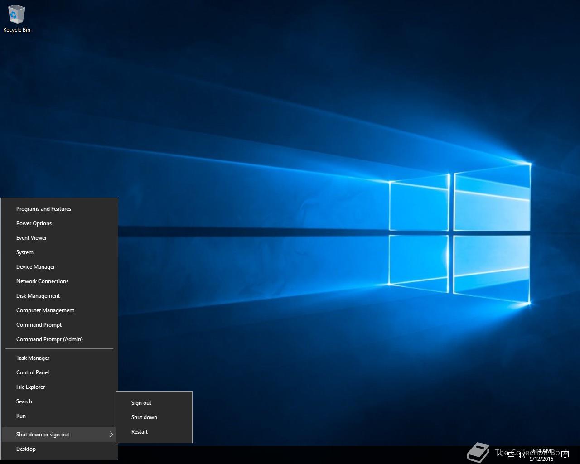The height and width of the screenshot is (464, 580).
Task: Expand the Shut down or sign out submenu arrow
Action: coord(111,435)
